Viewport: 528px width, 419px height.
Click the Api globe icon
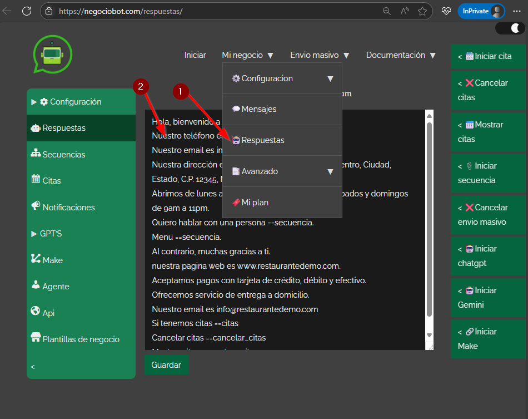coord(36,310)
